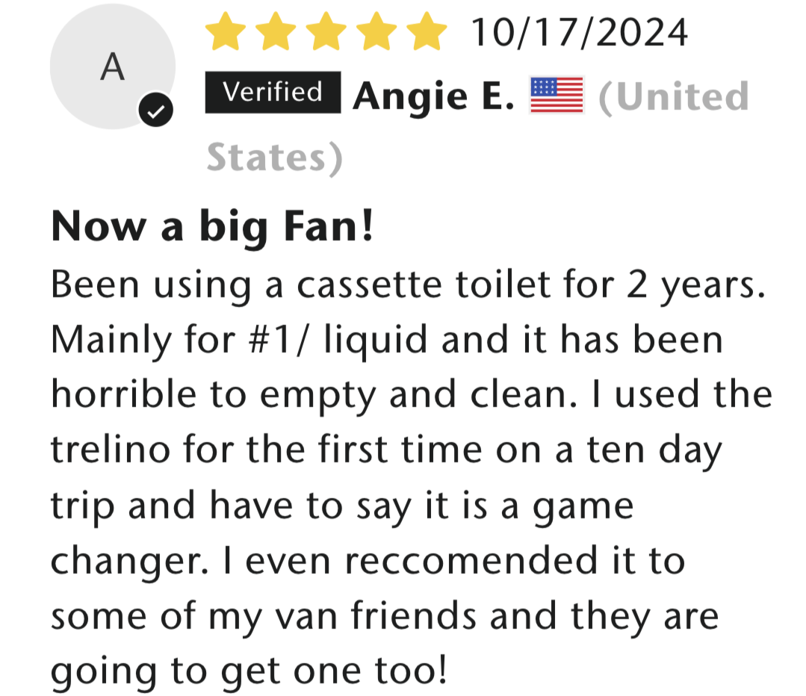Click the review date 10/17/2024
806x696 pixels.
[580, 32]
